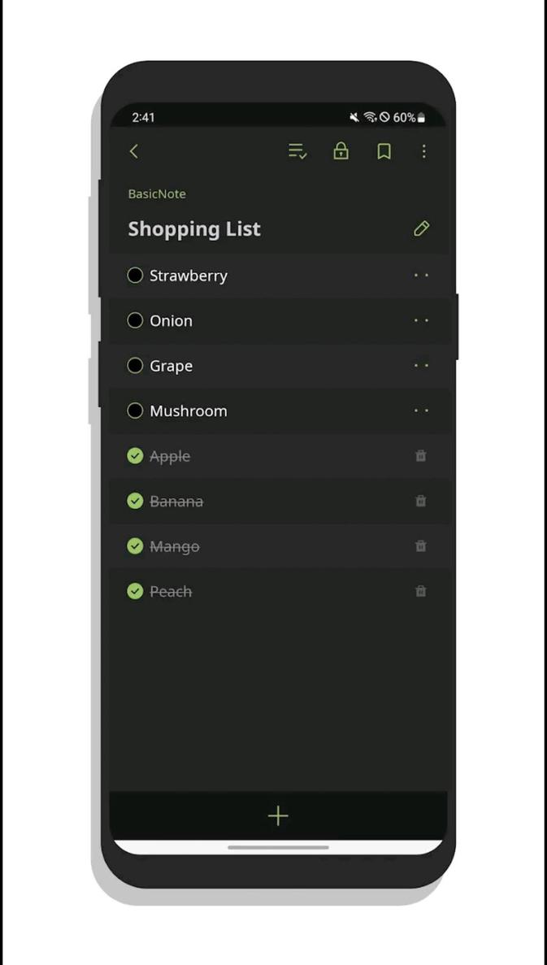Delete the Banana item using trash icon

(x=421, y=502)
